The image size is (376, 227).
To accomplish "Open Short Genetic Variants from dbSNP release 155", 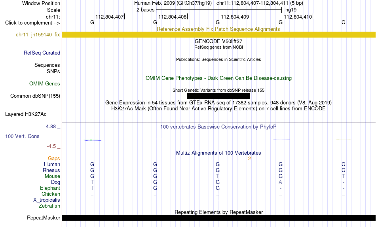I will click(218, 91).
